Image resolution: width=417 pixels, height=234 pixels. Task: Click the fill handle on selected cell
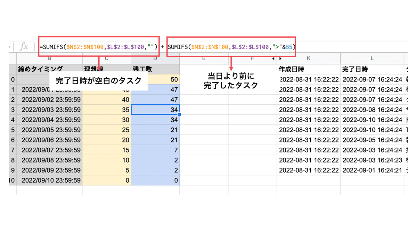click(x=179, y=114)
